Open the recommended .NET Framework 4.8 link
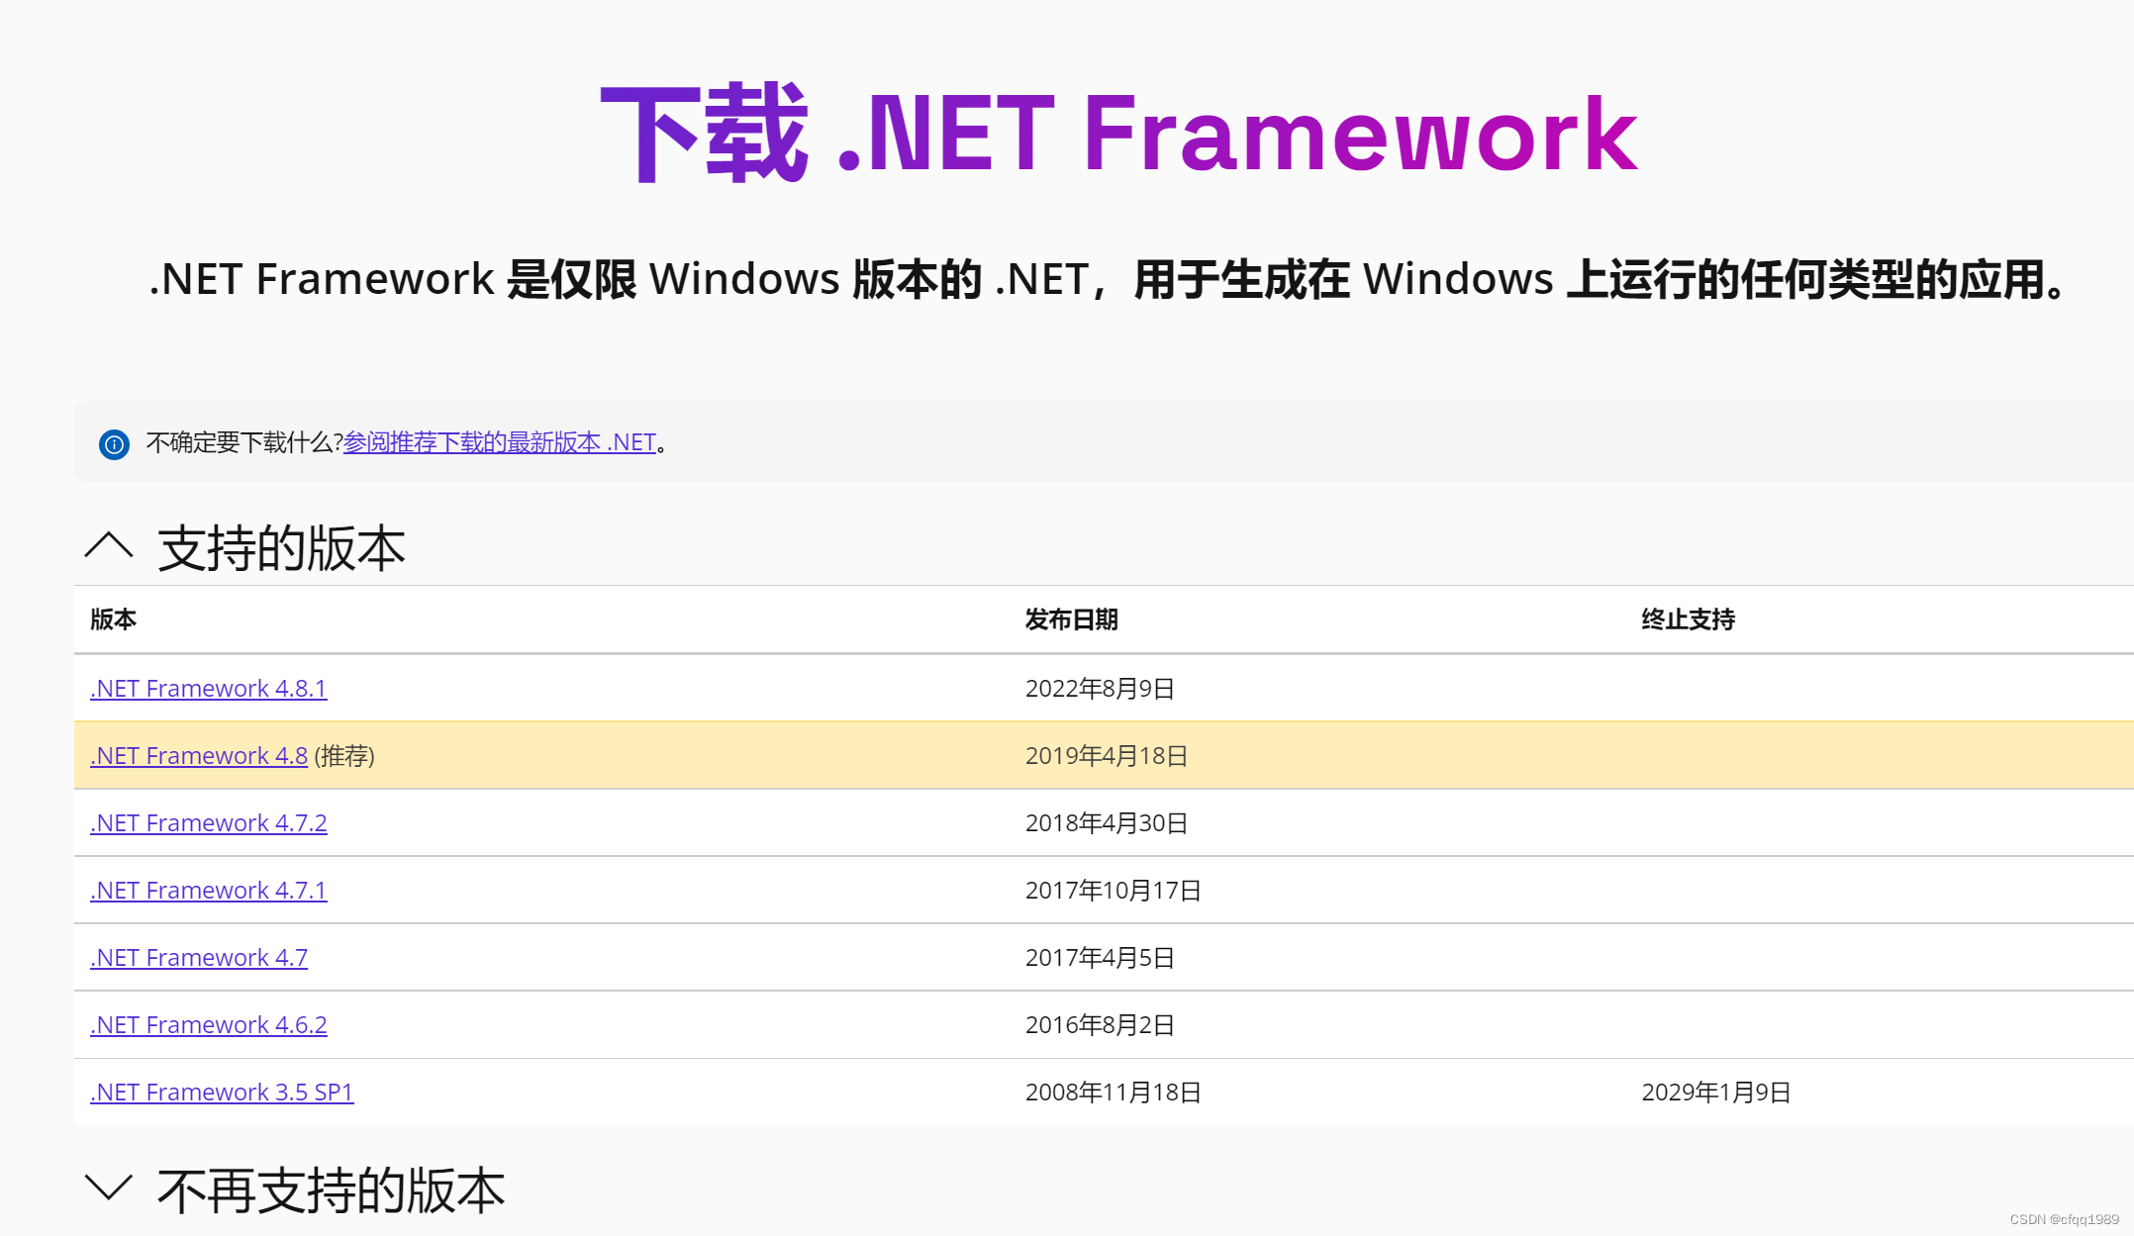This screenshot has width=2134, height=1236. point(197,755)
